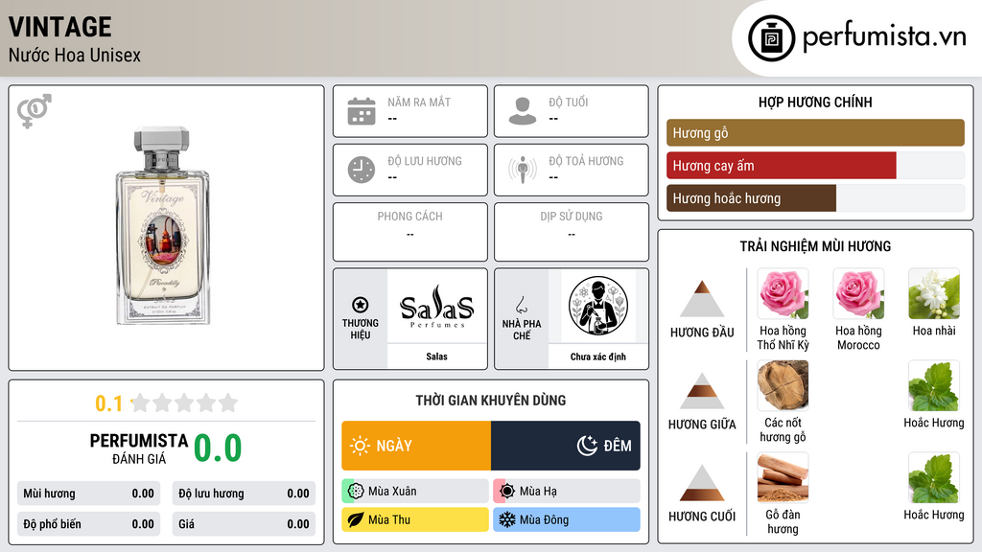Click the Mùa Đông season label
The width and height of the screenshot is (982, 552).
click(545, 519)
